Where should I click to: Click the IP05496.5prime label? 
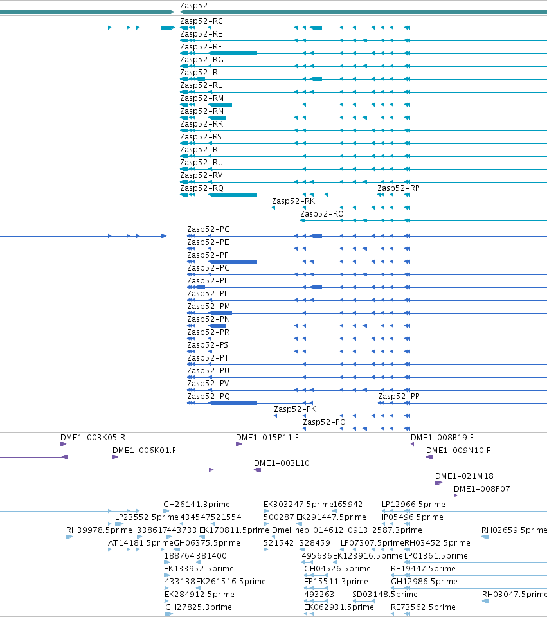click(413, 517)
